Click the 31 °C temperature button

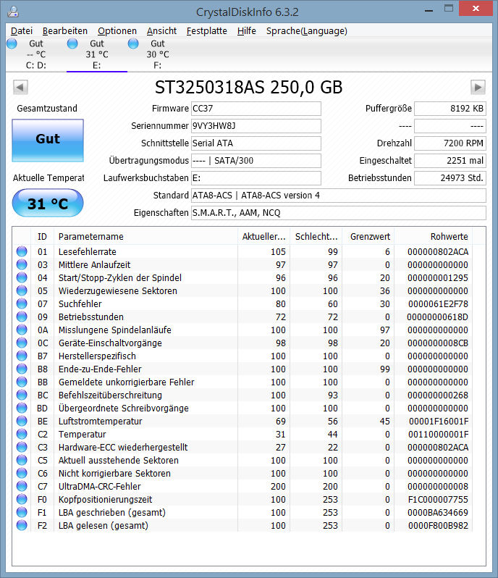pos(48,203)
